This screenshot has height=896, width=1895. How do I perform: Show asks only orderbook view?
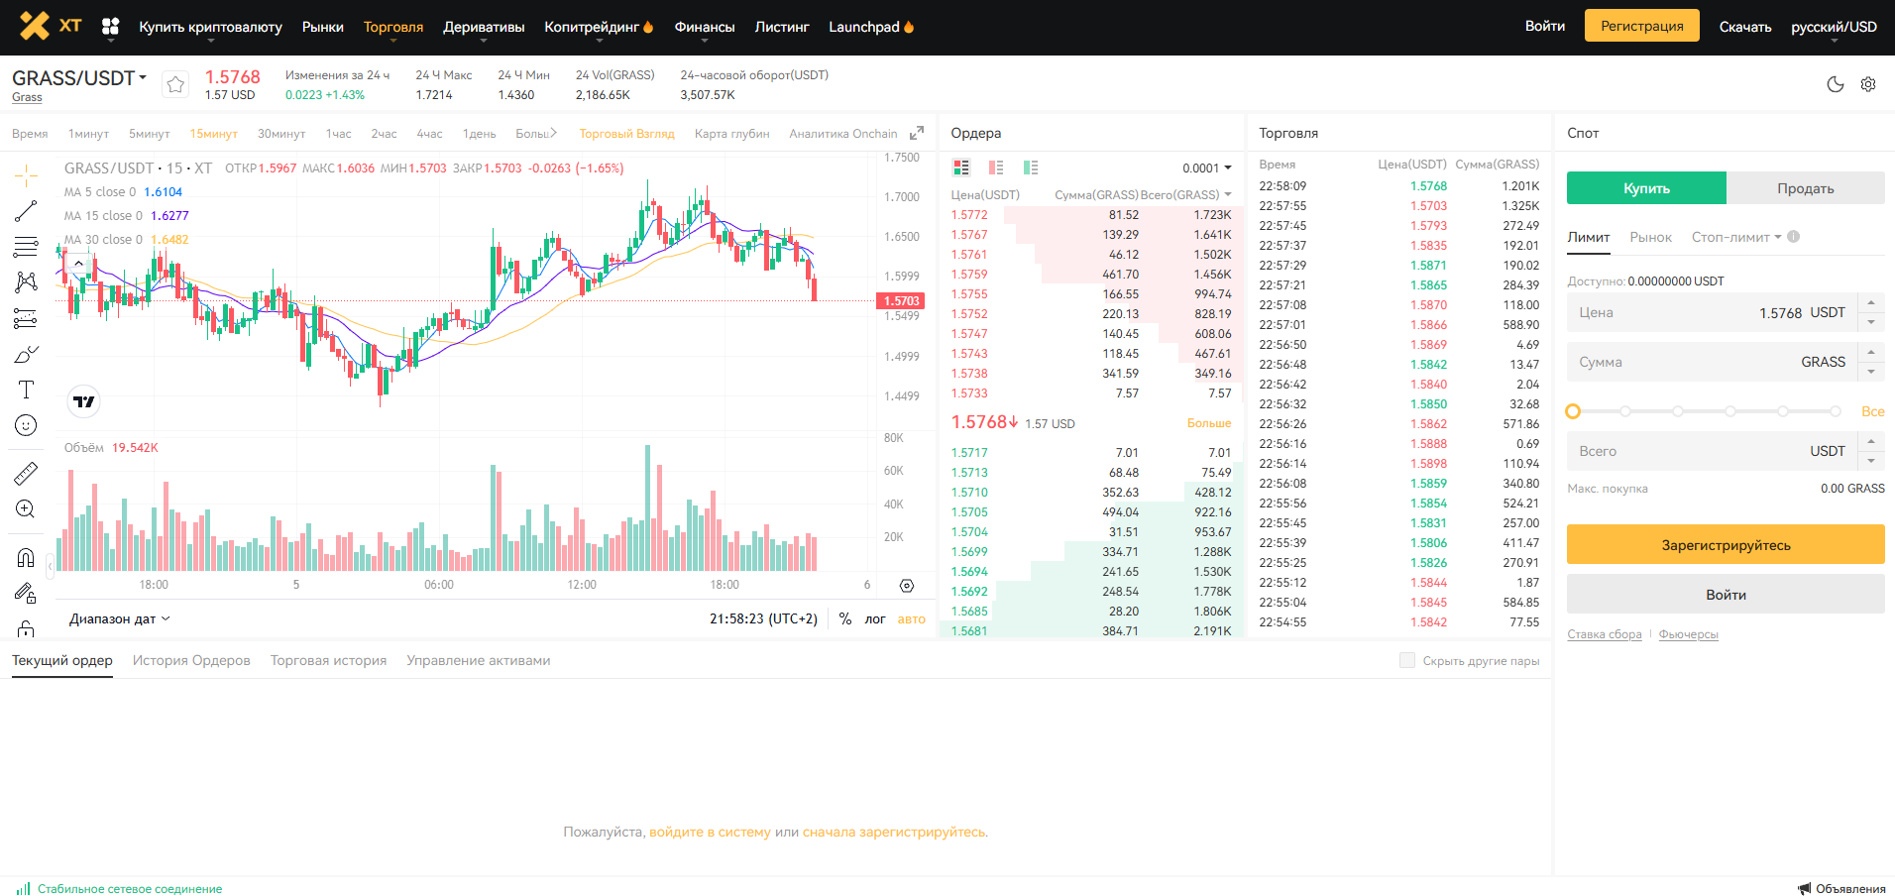(x=996, y=168)
